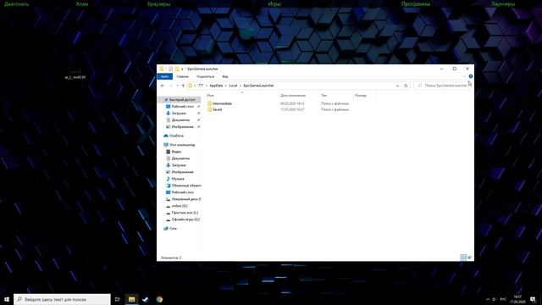The width and height of the screenshot is (542, 305).
Task: Switch to details view in status bar
Action: pyautogui.click(x=463, y=258)
